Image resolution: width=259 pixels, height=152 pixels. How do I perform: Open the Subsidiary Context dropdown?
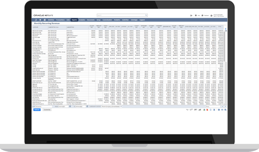pos(112,107)
